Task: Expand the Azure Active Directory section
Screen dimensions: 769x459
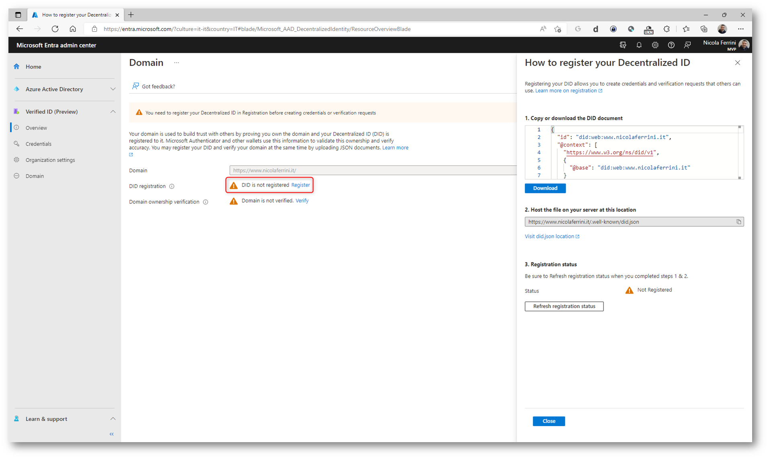Action: click(x=113, y=89)
